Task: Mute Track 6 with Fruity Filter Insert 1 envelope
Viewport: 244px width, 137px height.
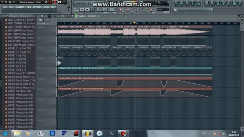Action: (55, 86)
